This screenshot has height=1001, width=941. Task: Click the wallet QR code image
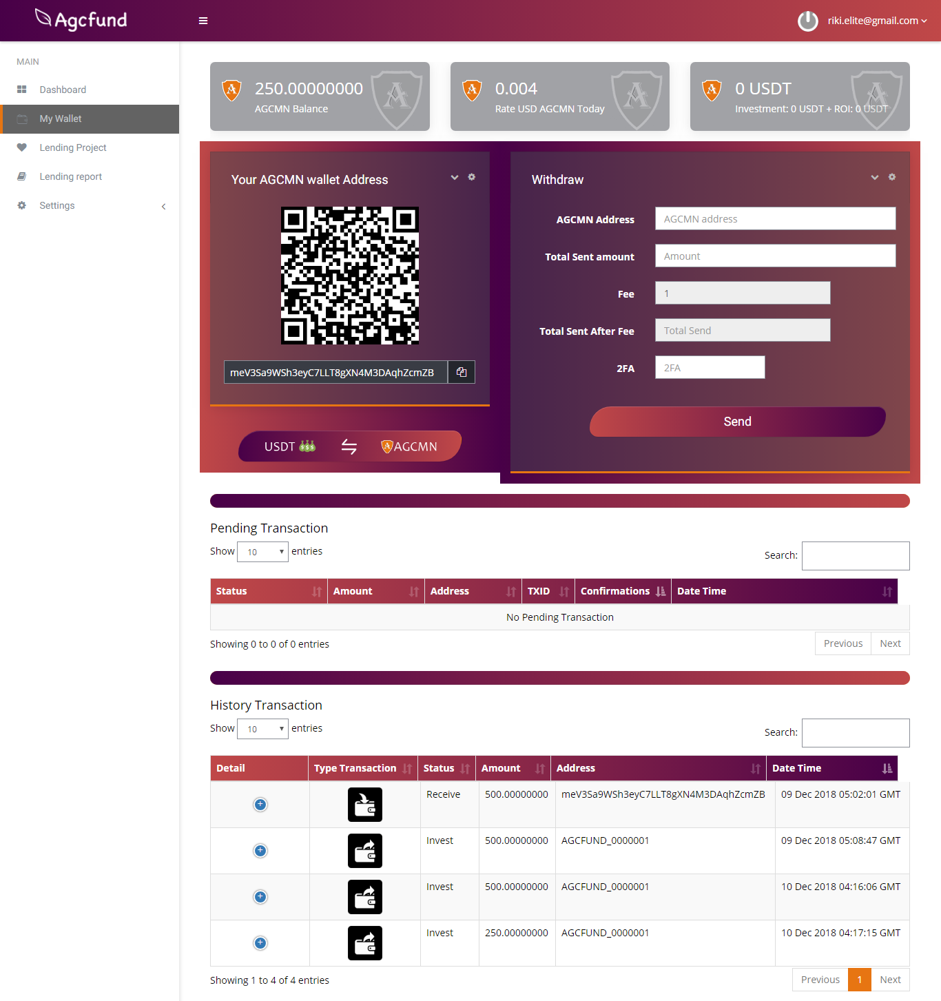(350, 276)
